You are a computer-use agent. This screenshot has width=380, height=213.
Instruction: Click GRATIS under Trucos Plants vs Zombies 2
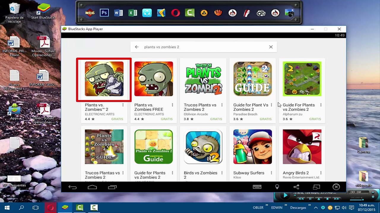(x=216, y=119)
